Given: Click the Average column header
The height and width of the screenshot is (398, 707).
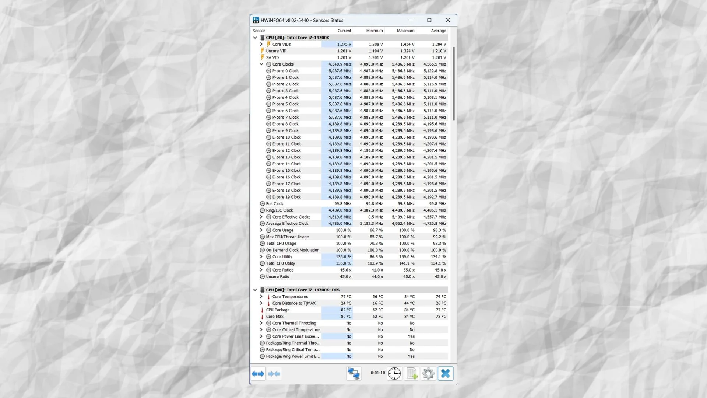Looking at the screenshot, I should click(432, 31).
